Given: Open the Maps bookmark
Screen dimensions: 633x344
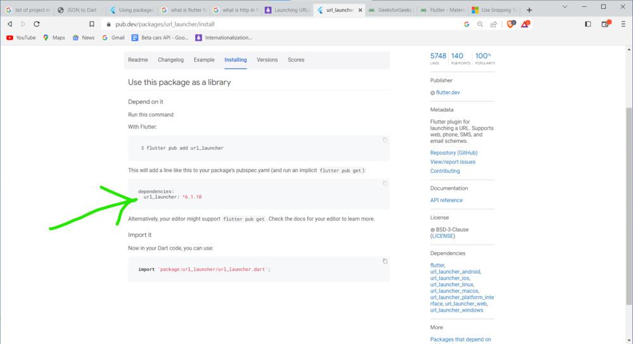Looking at the screenshot, I should click(54, 37).
